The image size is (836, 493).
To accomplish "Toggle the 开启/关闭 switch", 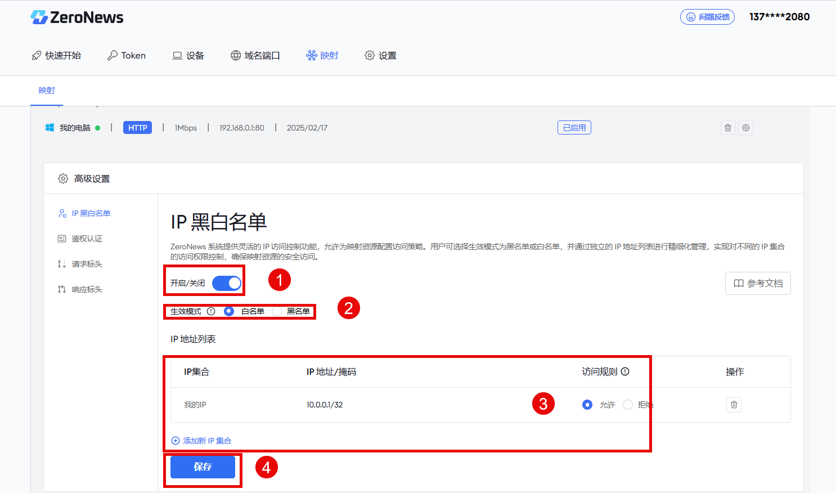I will (x=227, y=283).
